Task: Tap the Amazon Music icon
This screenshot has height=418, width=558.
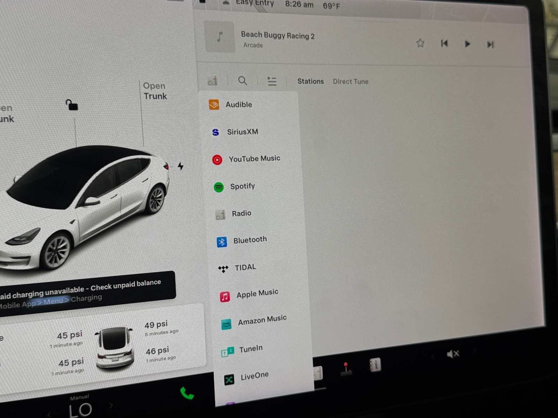Action: (x=226, y=324)
